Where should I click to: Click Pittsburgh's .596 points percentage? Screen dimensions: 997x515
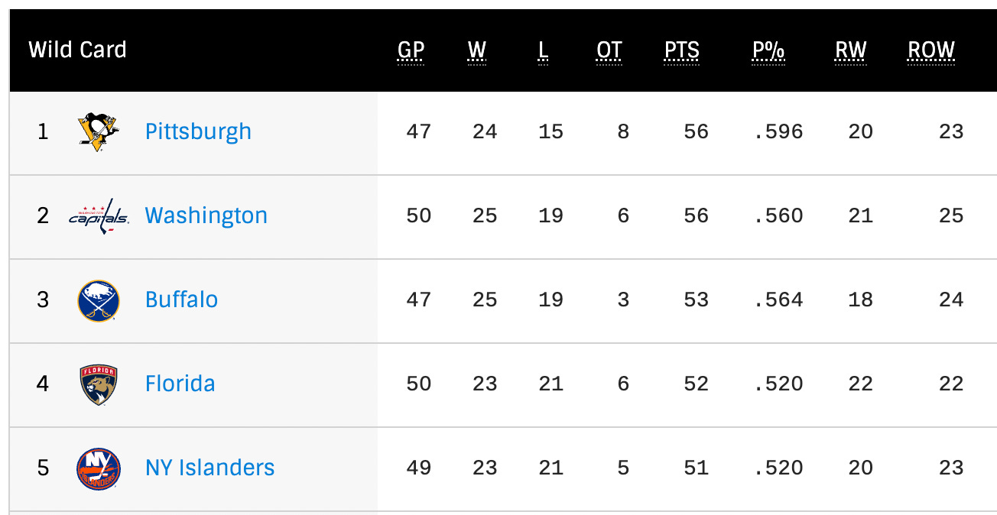(778, 131)
